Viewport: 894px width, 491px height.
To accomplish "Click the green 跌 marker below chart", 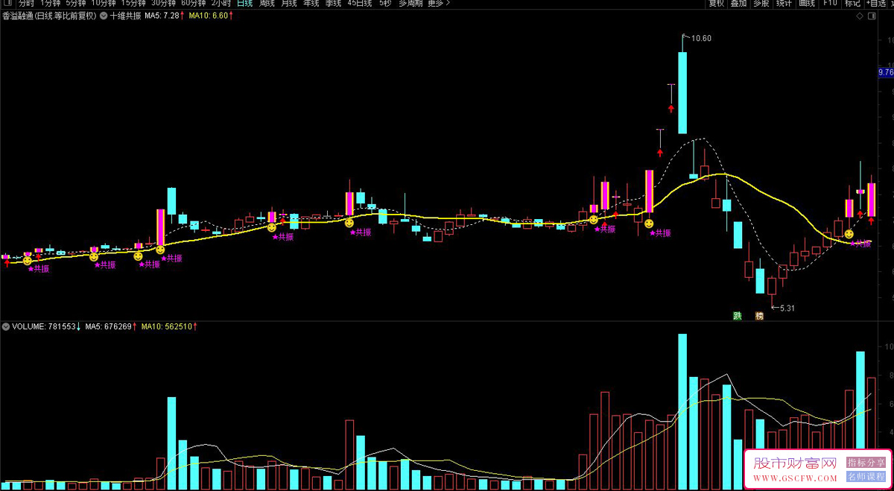I will click(x=738, y=316).
